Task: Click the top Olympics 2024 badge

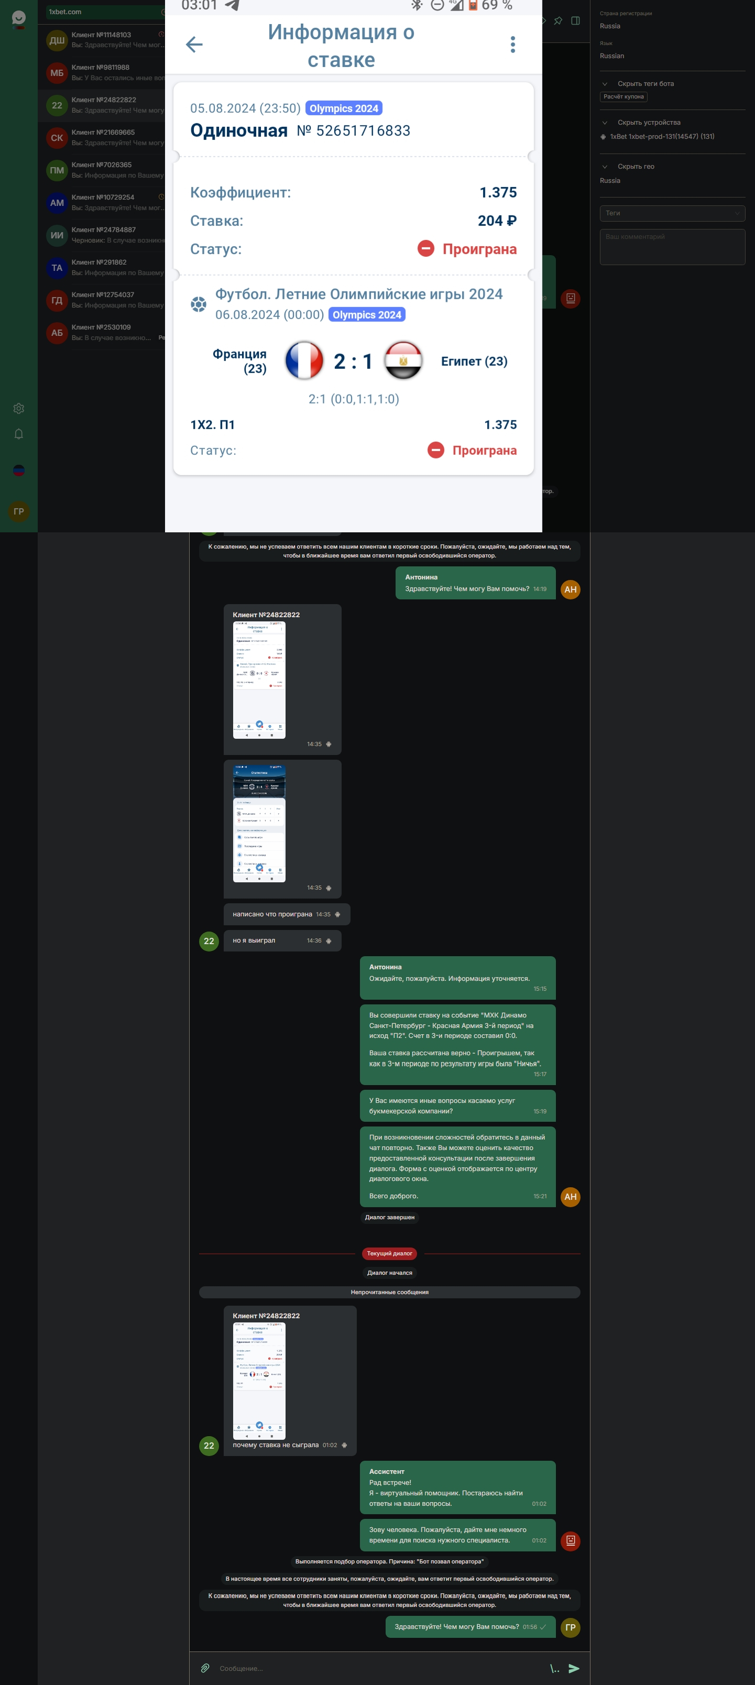Action: (344, 108)
